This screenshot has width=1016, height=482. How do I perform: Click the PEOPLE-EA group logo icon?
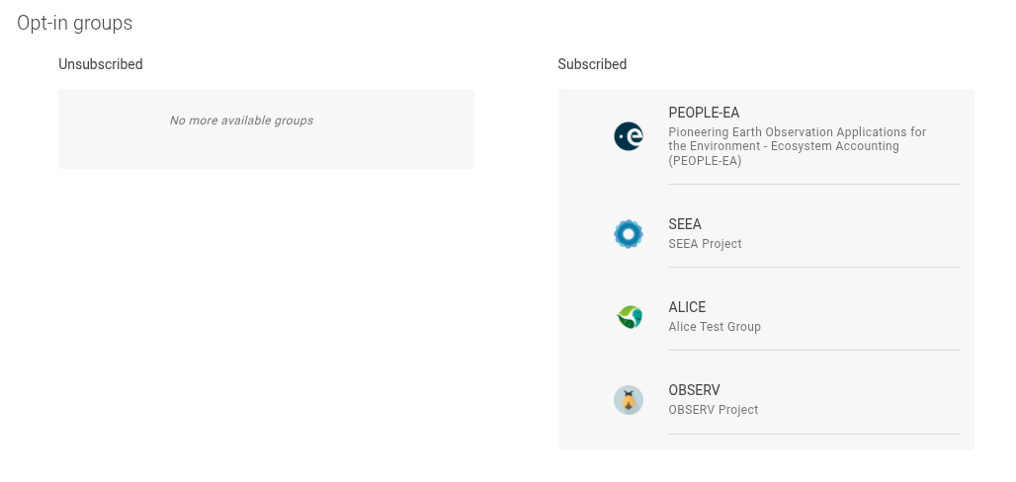coord(629,136)
